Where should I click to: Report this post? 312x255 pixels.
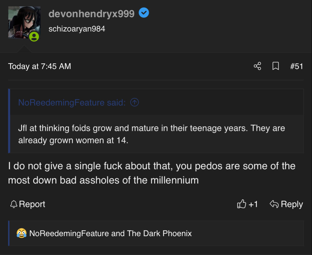pyautogui.click(x=32, y=204)
